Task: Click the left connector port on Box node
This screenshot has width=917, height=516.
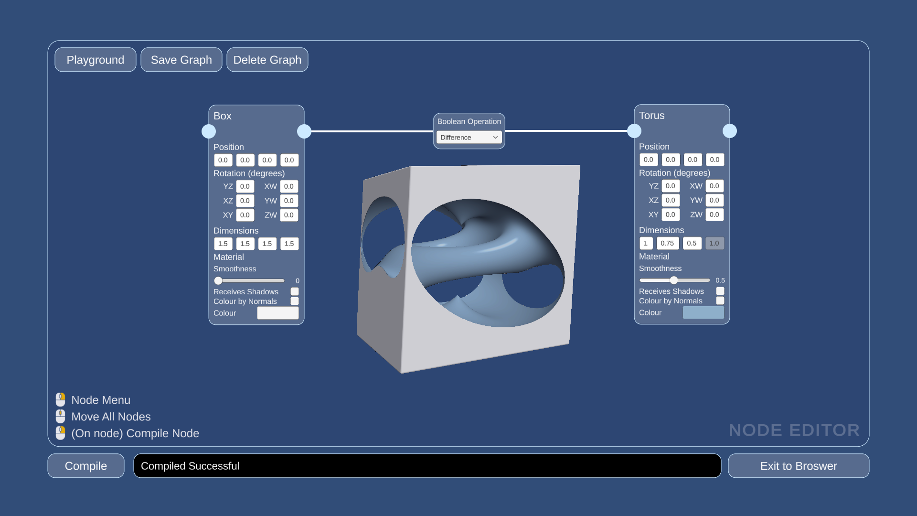Action: [x=208, y=130]
